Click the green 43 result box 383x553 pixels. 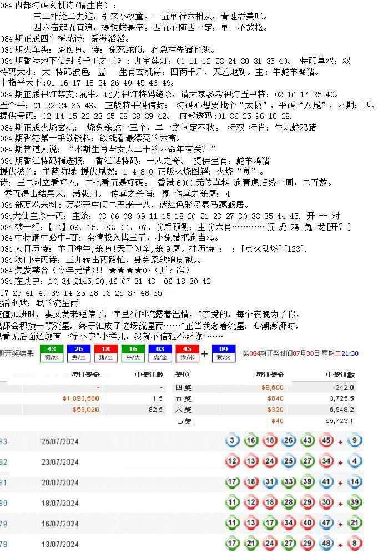coord(52,353)
